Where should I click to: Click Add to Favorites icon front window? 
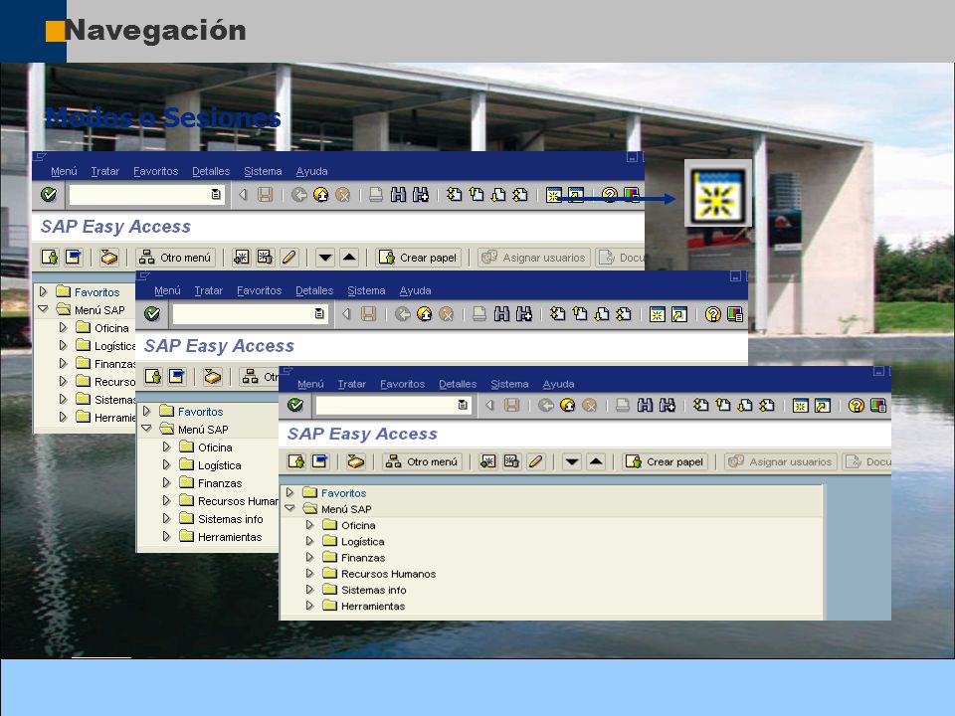[487, 461]
